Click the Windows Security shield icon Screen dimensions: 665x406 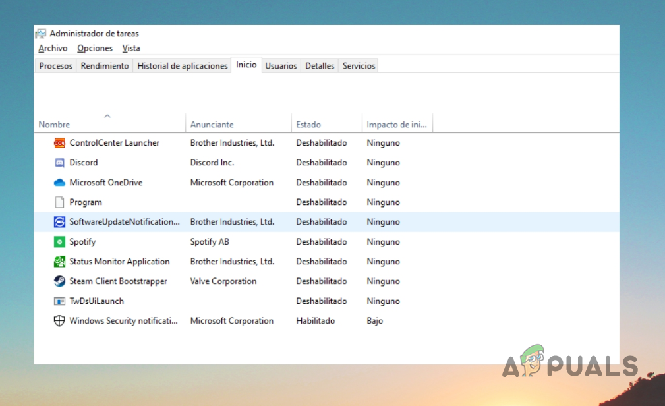point(59,321)
